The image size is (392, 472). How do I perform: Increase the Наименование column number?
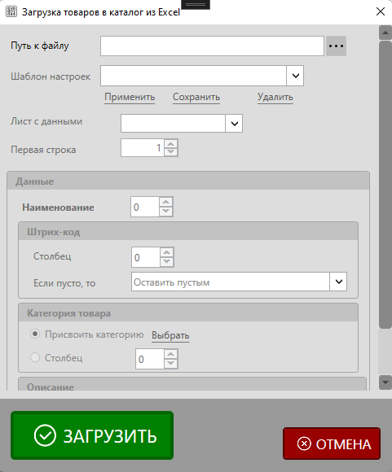point(166,202)
